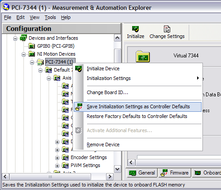Switch to the General tab
The width and height of the screenshot is (221, 190).
[x=142, y=173]
